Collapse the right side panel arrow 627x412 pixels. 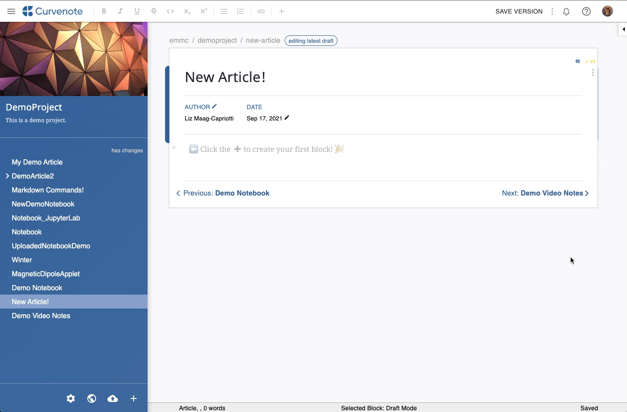pos(623,29)
